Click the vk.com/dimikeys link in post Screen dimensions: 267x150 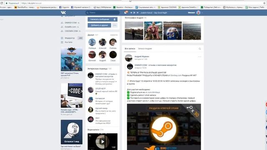pos(152,92)
